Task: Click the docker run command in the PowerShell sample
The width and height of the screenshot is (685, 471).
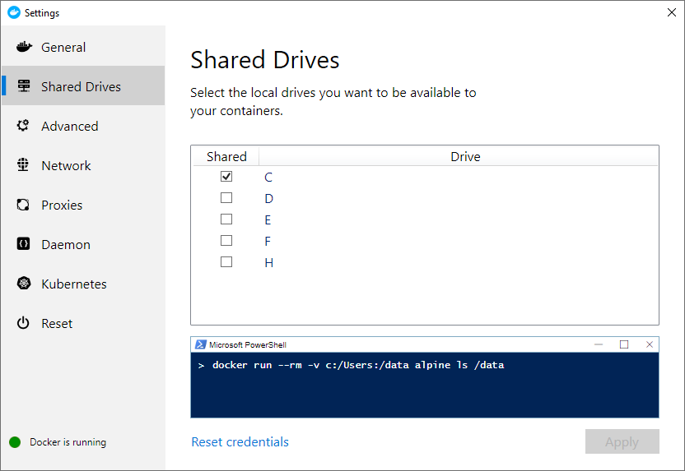Action: (x=358, y=365)
